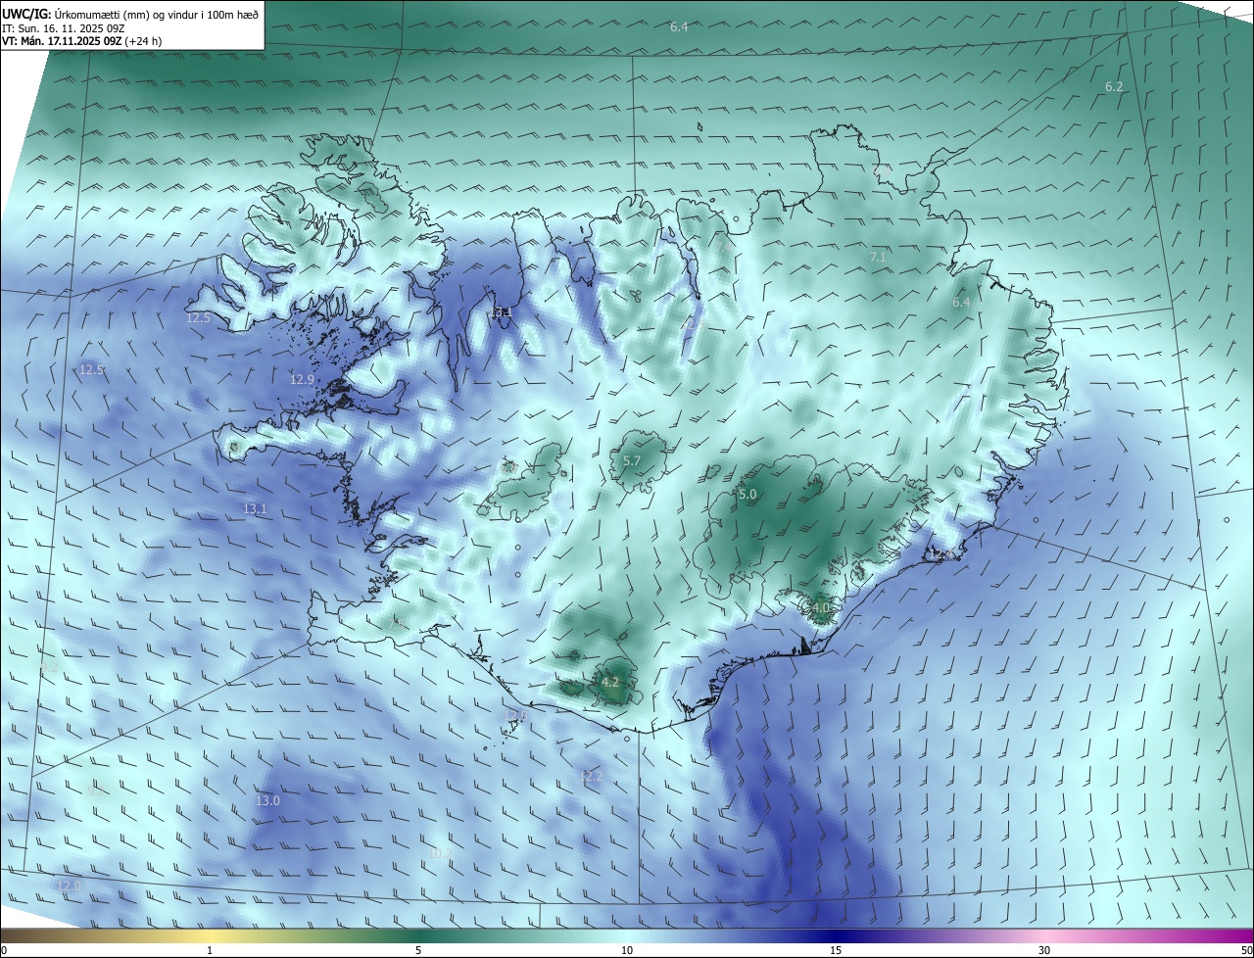
Task: Click the '50' tick label on the legend
Action: 1246,950
